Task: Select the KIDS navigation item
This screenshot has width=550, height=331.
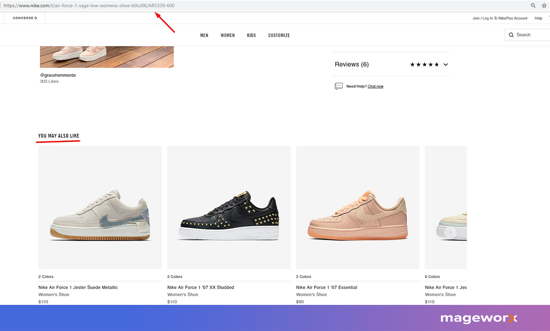Action: click(x=251, y=35)
